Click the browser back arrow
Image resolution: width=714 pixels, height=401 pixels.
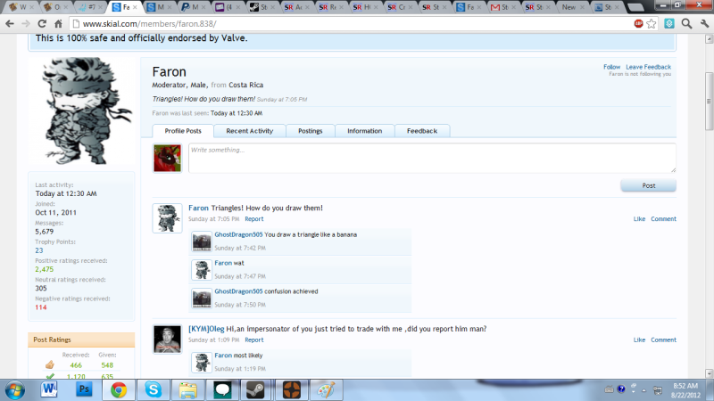(x=10, y=22)
